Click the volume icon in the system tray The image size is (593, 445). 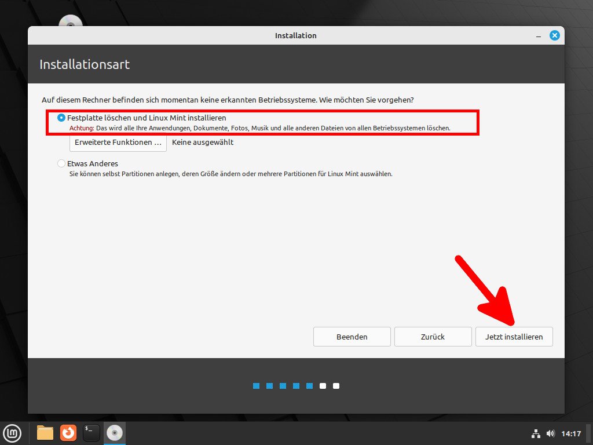click(x=550, y=433)
